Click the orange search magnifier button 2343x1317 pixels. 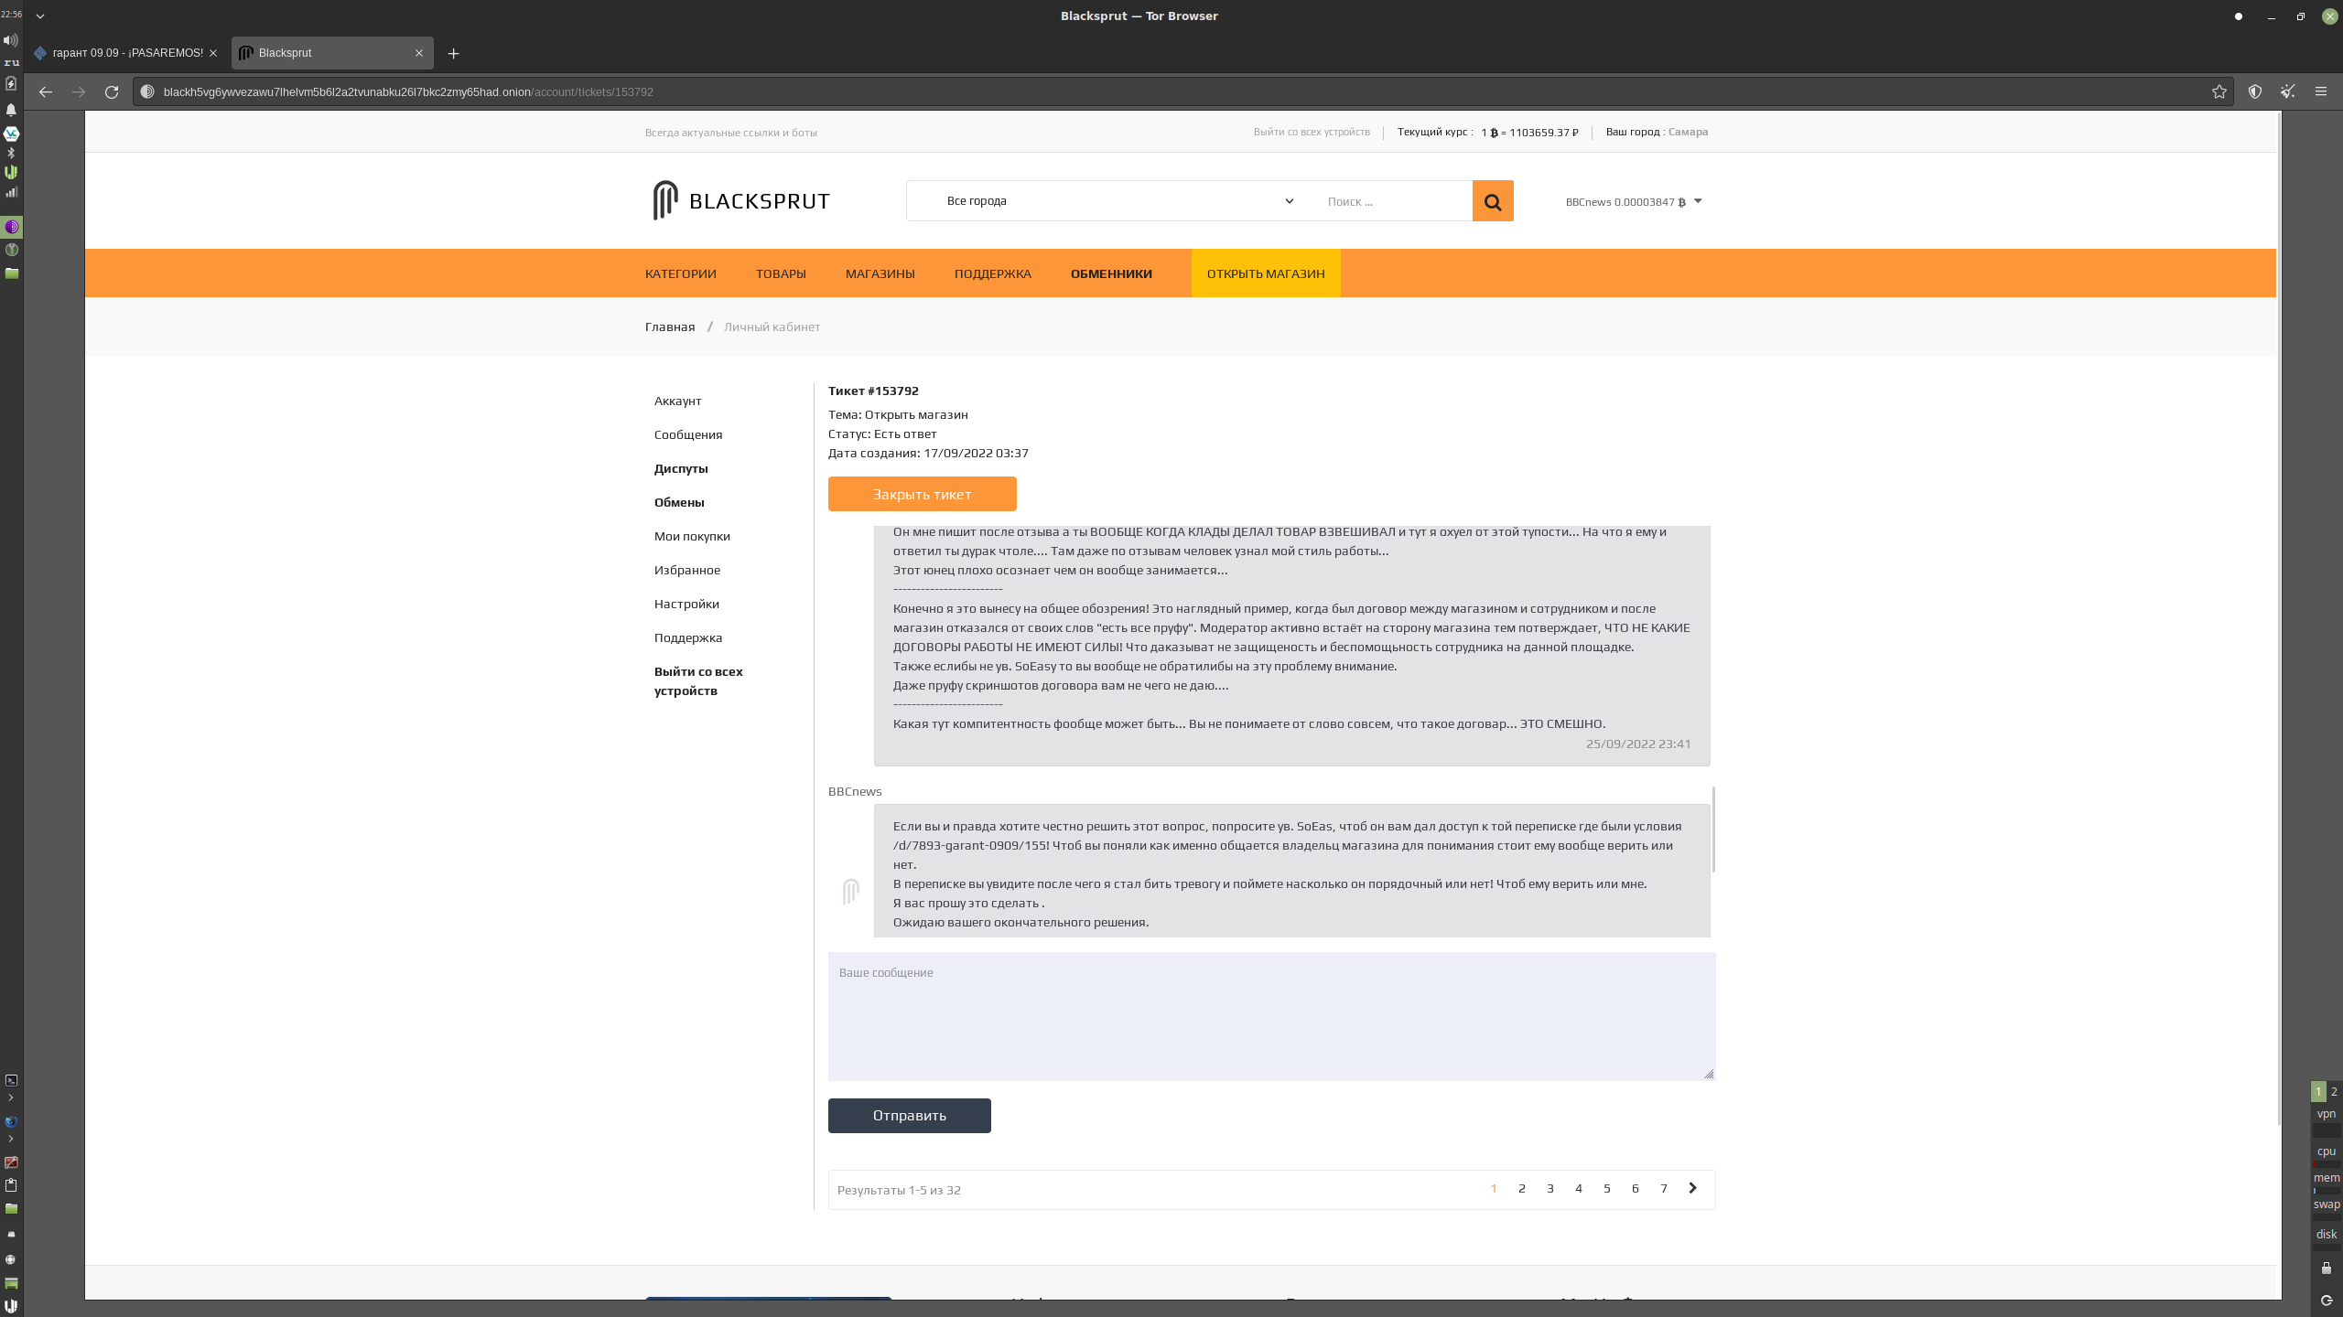click(x=1493, y=201)
